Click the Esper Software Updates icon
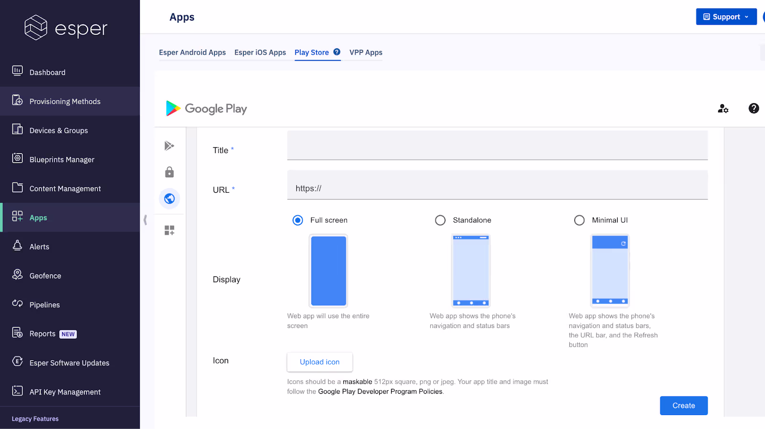The width and height of the screenshot is (765, 429). (17, 362)
